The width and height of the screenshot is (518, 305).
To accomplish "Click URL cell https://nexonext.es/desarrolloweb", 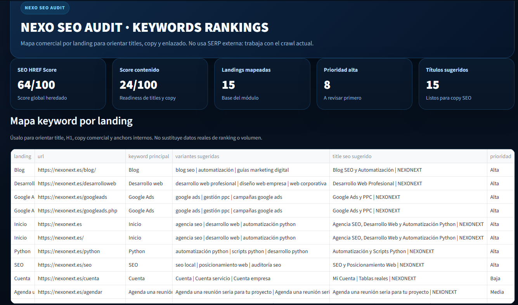I will click(80, 183).
